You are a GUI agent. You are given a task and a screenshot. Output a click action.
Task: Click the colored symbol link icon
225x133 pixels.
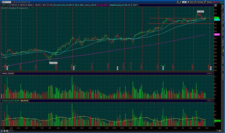click(14, 2)
